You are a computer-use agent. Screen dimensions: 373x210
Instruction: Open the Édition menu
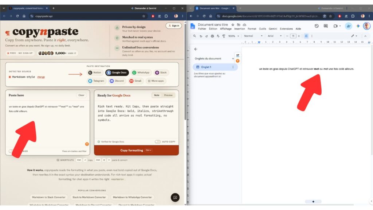coord(213,29)
